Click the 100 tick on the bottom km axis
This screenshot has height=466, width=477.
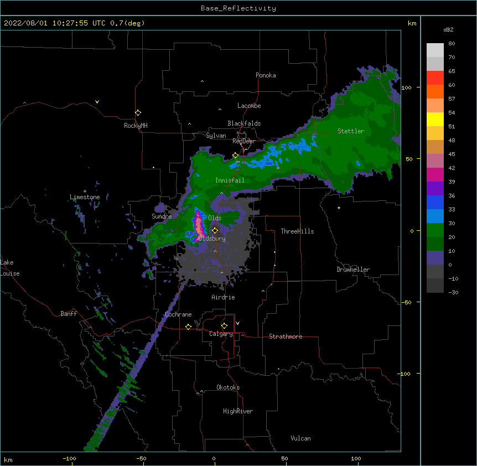point(356,459)
